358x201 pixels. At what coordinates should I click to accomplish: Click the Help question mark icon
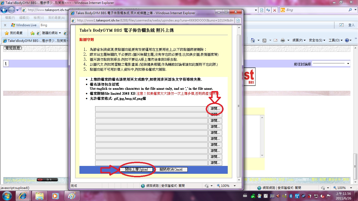pyautogui.click(x=347, y=40)
